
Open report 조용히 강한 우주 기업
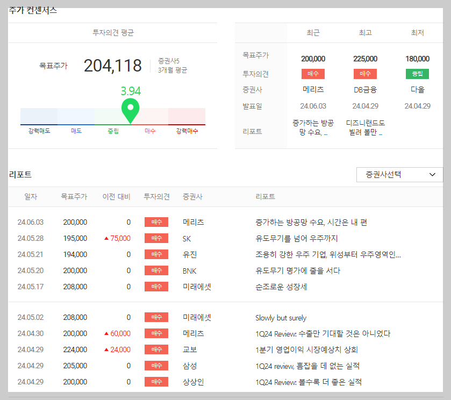pyautogui.click(x=328, y=254)
